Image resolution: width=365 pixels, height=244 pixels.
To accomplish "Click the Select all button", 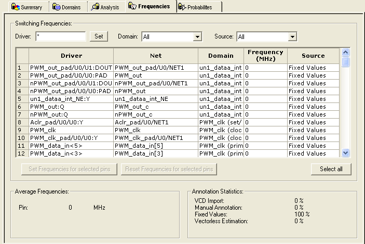I will coord(331,169).
